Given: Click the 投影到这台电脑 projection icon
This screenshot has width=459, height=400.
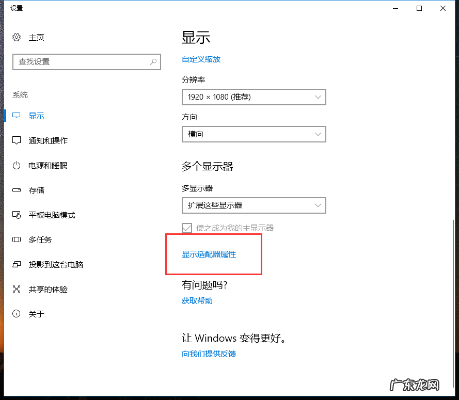Looking at the screenshot, I should (15, 264).
